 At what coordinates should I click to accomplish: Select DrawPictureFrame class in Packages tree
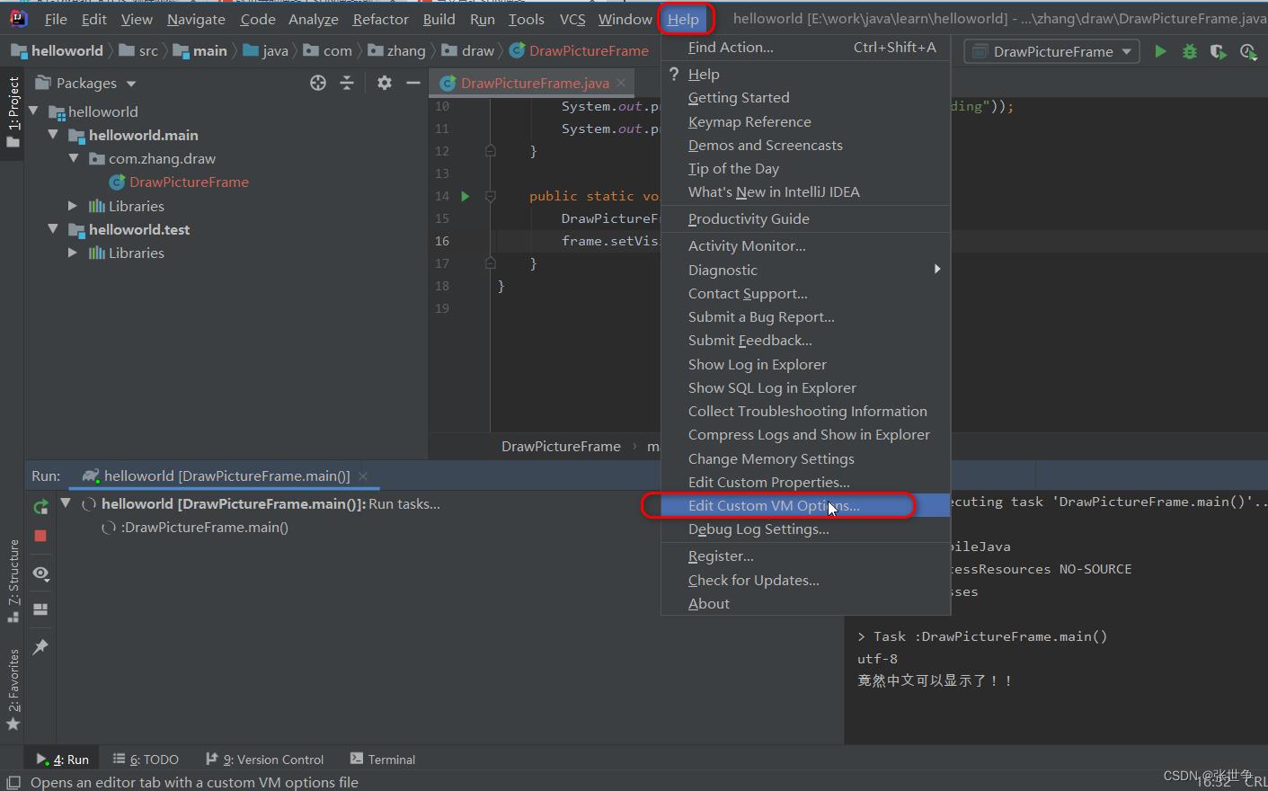point(189,182)
